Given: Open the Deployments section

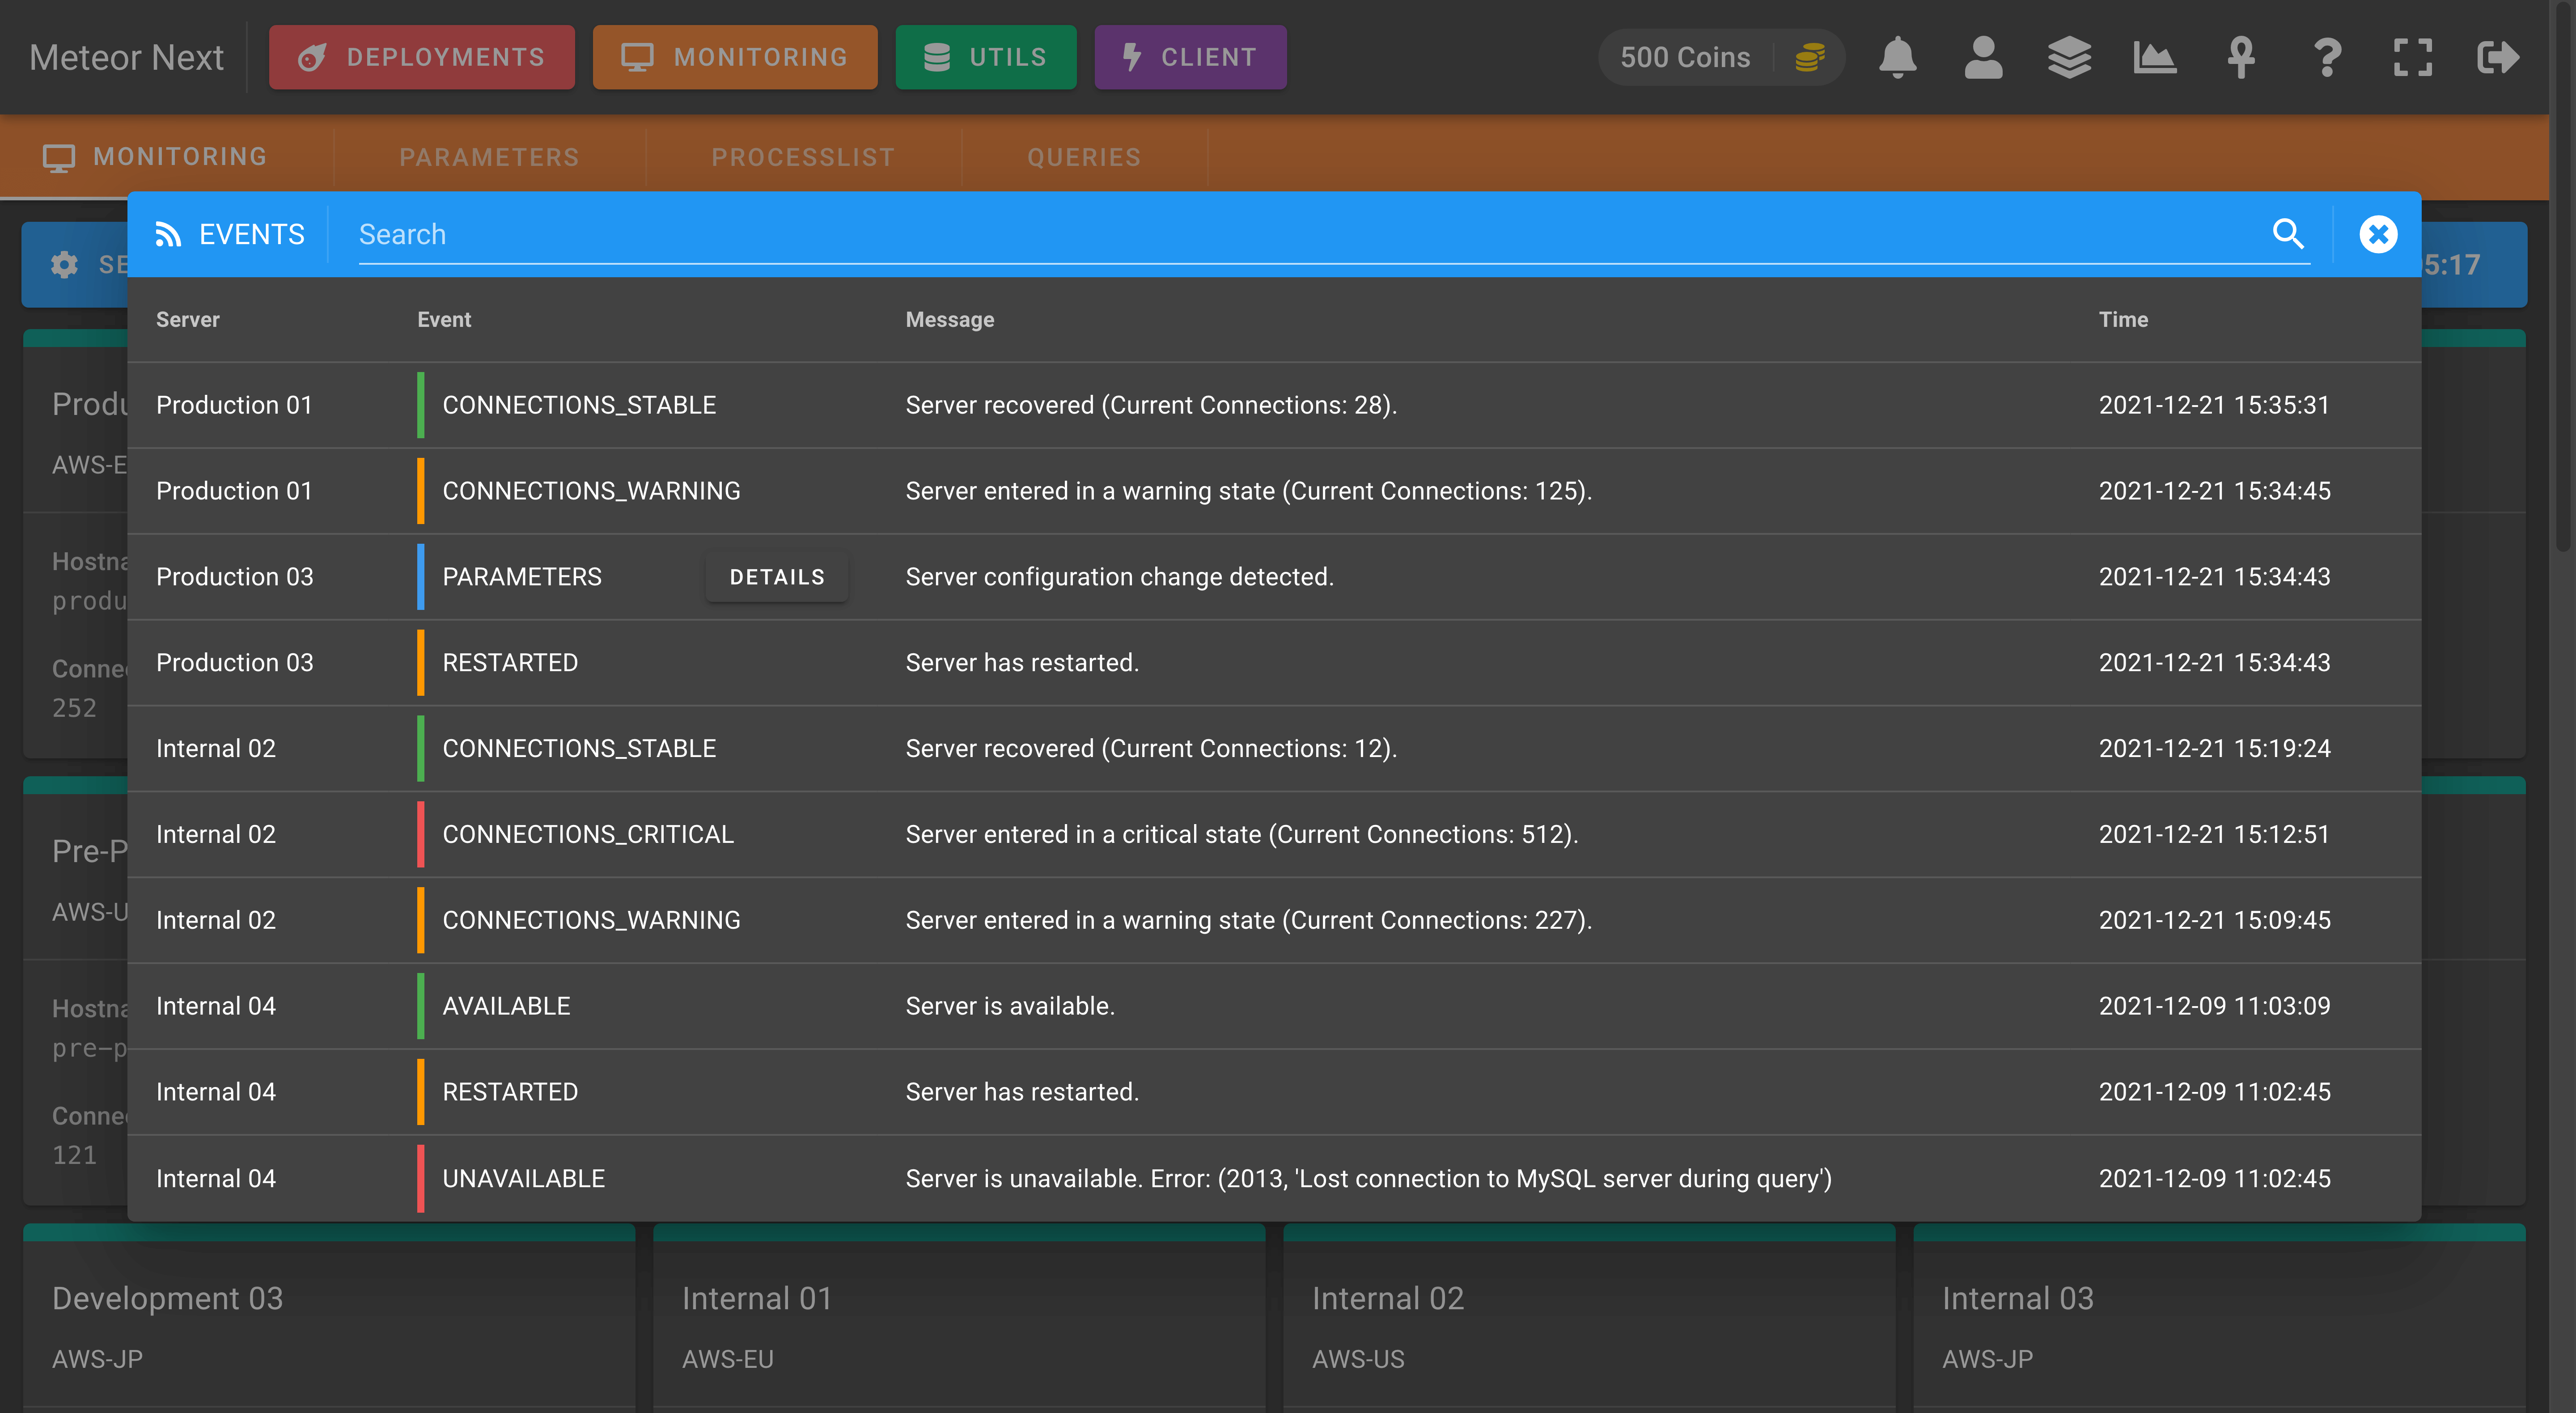Looking at the screenshot, I should pyautogui.click(x=422, y=57).
